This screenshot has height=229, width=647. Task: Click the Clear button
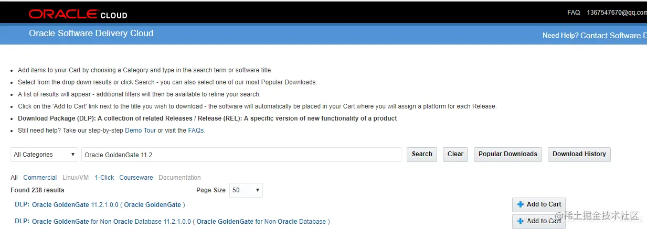[x=455, y=155]
